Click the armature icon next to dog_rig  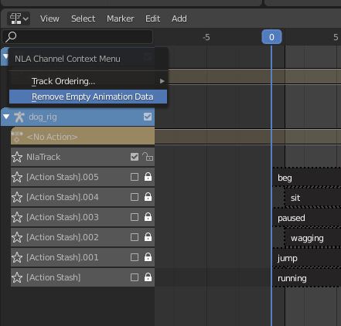tap(19, 117)
